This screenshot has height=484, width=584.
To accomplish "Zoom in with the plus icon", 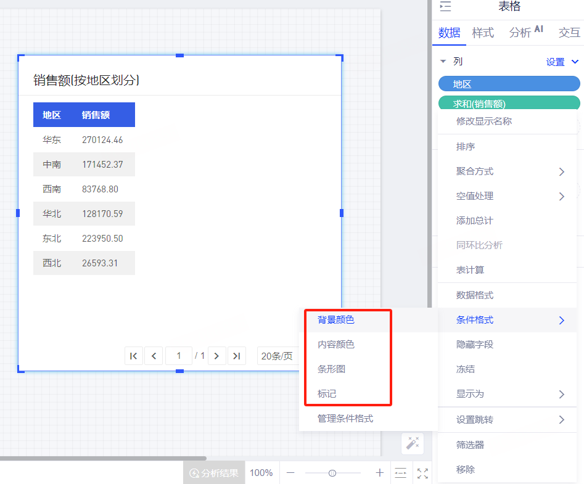I will pyautogui.click(x=380, y=473).
